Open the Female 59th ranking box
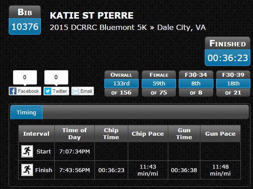Viewport: 253px width, 189px height. [159, 84]
